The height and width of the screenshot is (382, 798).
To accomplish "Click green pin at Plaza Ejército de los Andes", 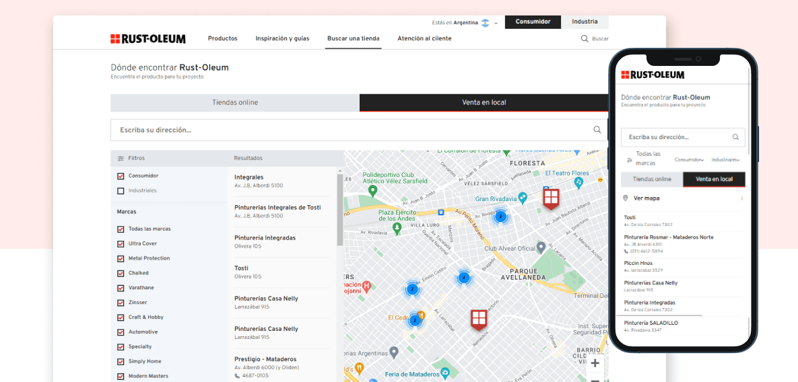I will click(398, 229).
